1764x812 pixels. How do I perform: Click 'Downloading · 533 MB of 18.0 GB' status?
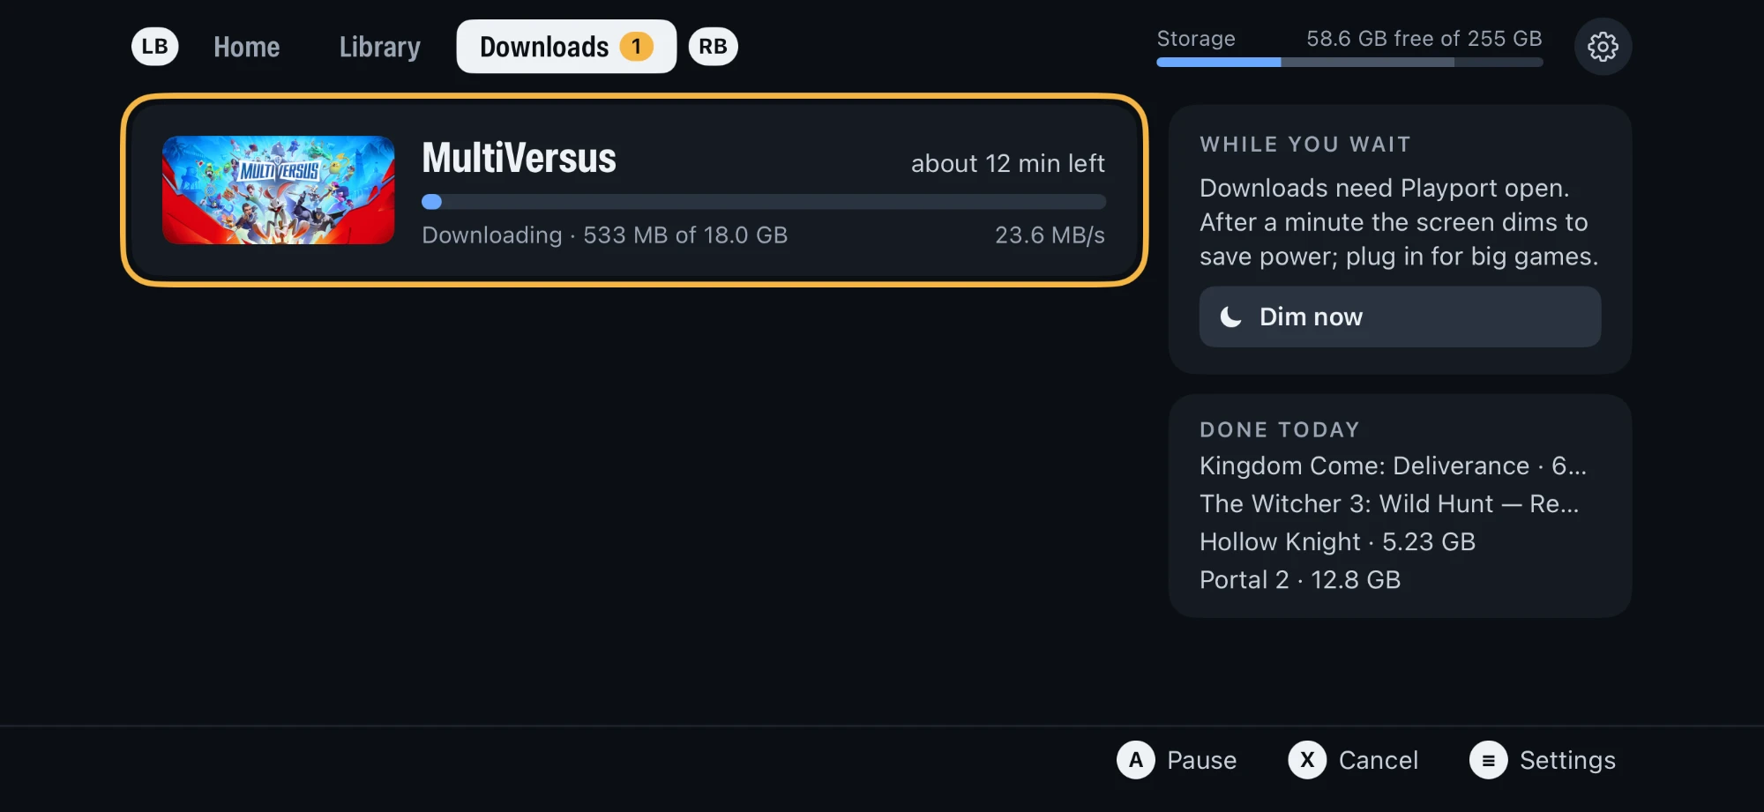(605, 235)
